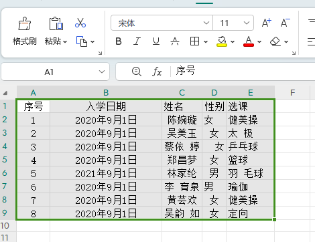Screen dimensions: 315x242
Task: Select column F header
Action: [292, 93]
